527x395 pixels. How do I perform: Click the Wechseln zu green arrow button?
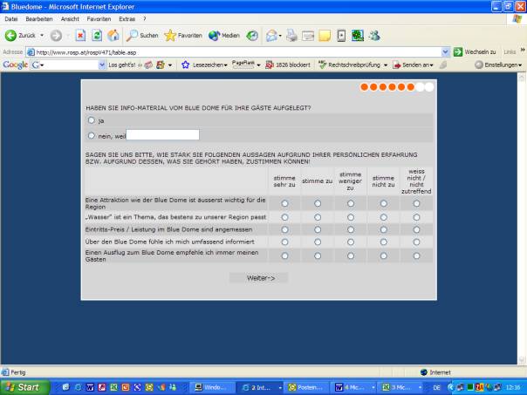tap(458, 51)
